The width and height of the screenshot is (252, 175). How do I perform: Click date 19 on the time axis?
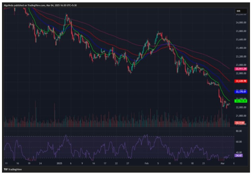point(29,163)
